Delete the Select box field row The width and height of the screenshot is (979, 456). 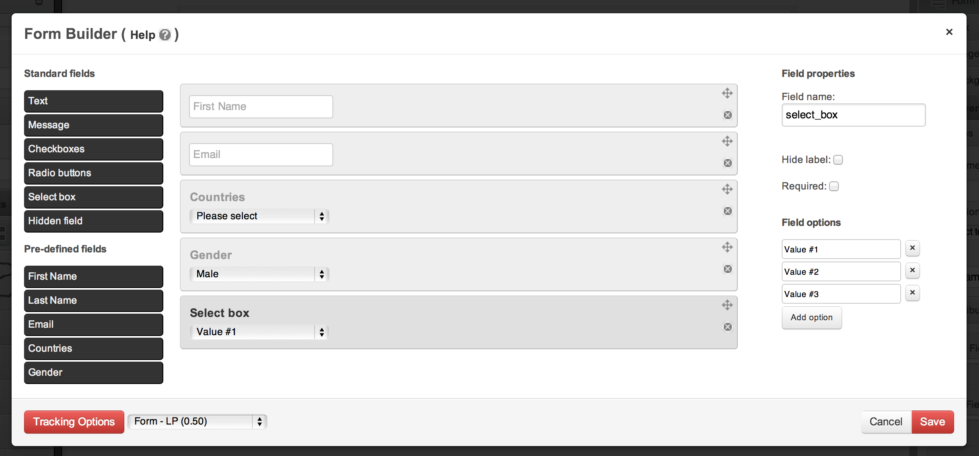[x=727, y=327]
